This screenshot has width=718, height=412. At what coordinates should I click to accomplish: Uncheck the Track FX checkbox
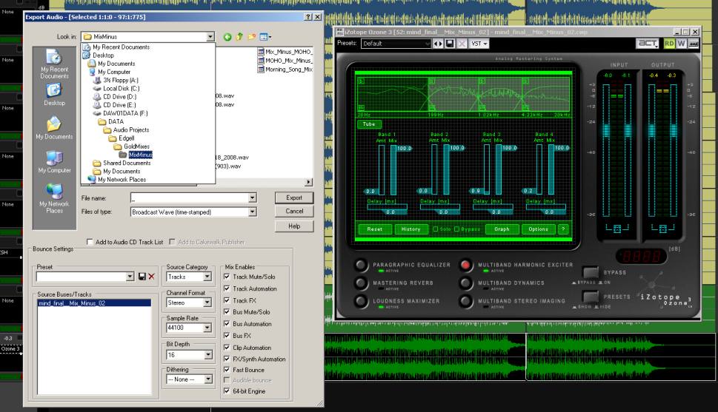coord(227,300)
